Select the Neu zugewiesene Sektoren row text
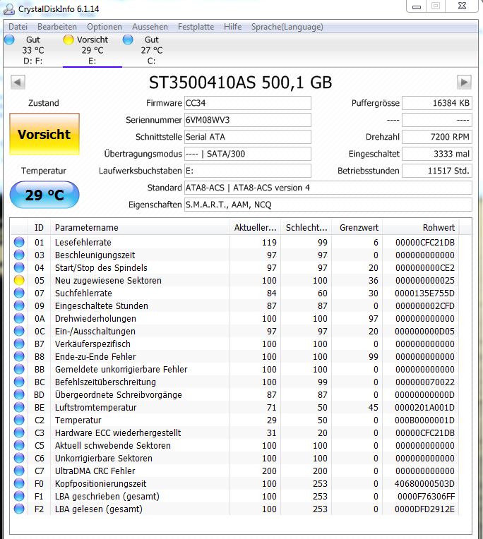Image resolution: width=483 pixels, height=539 pixels. (108, 281)
